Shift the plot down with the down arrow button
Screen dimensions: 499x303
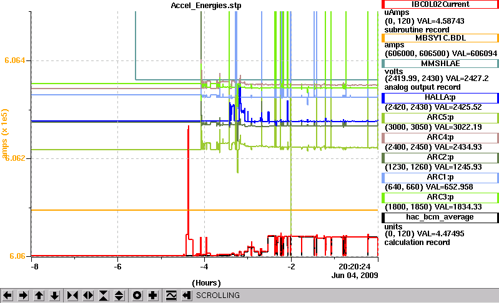click(55, 296)
